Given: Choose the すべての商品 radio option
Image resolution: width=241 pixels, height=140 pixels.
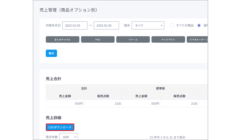Looking at the screenshot, I should pyautogui.click(x=172, y=25).
